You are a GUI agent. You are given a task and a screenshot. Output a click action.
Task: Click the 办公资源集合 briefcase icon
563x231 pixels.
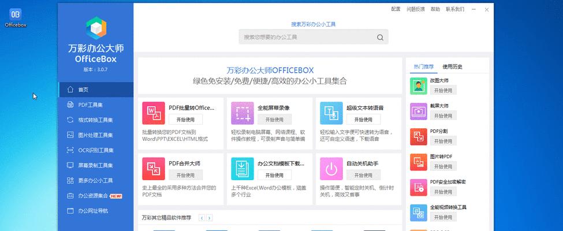coord(70,196)
